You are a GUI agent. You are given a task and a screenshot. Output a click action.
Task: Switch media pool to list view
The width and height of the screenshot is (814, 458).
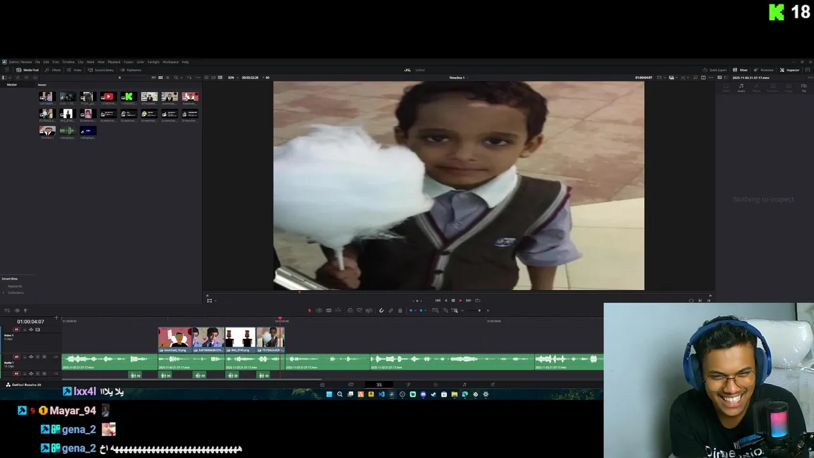click(167, 78)
